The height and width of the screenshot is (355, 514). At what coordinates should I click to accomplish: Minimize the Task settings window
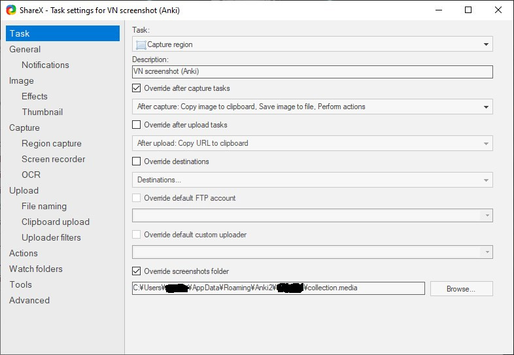click(x=439, y=10)
